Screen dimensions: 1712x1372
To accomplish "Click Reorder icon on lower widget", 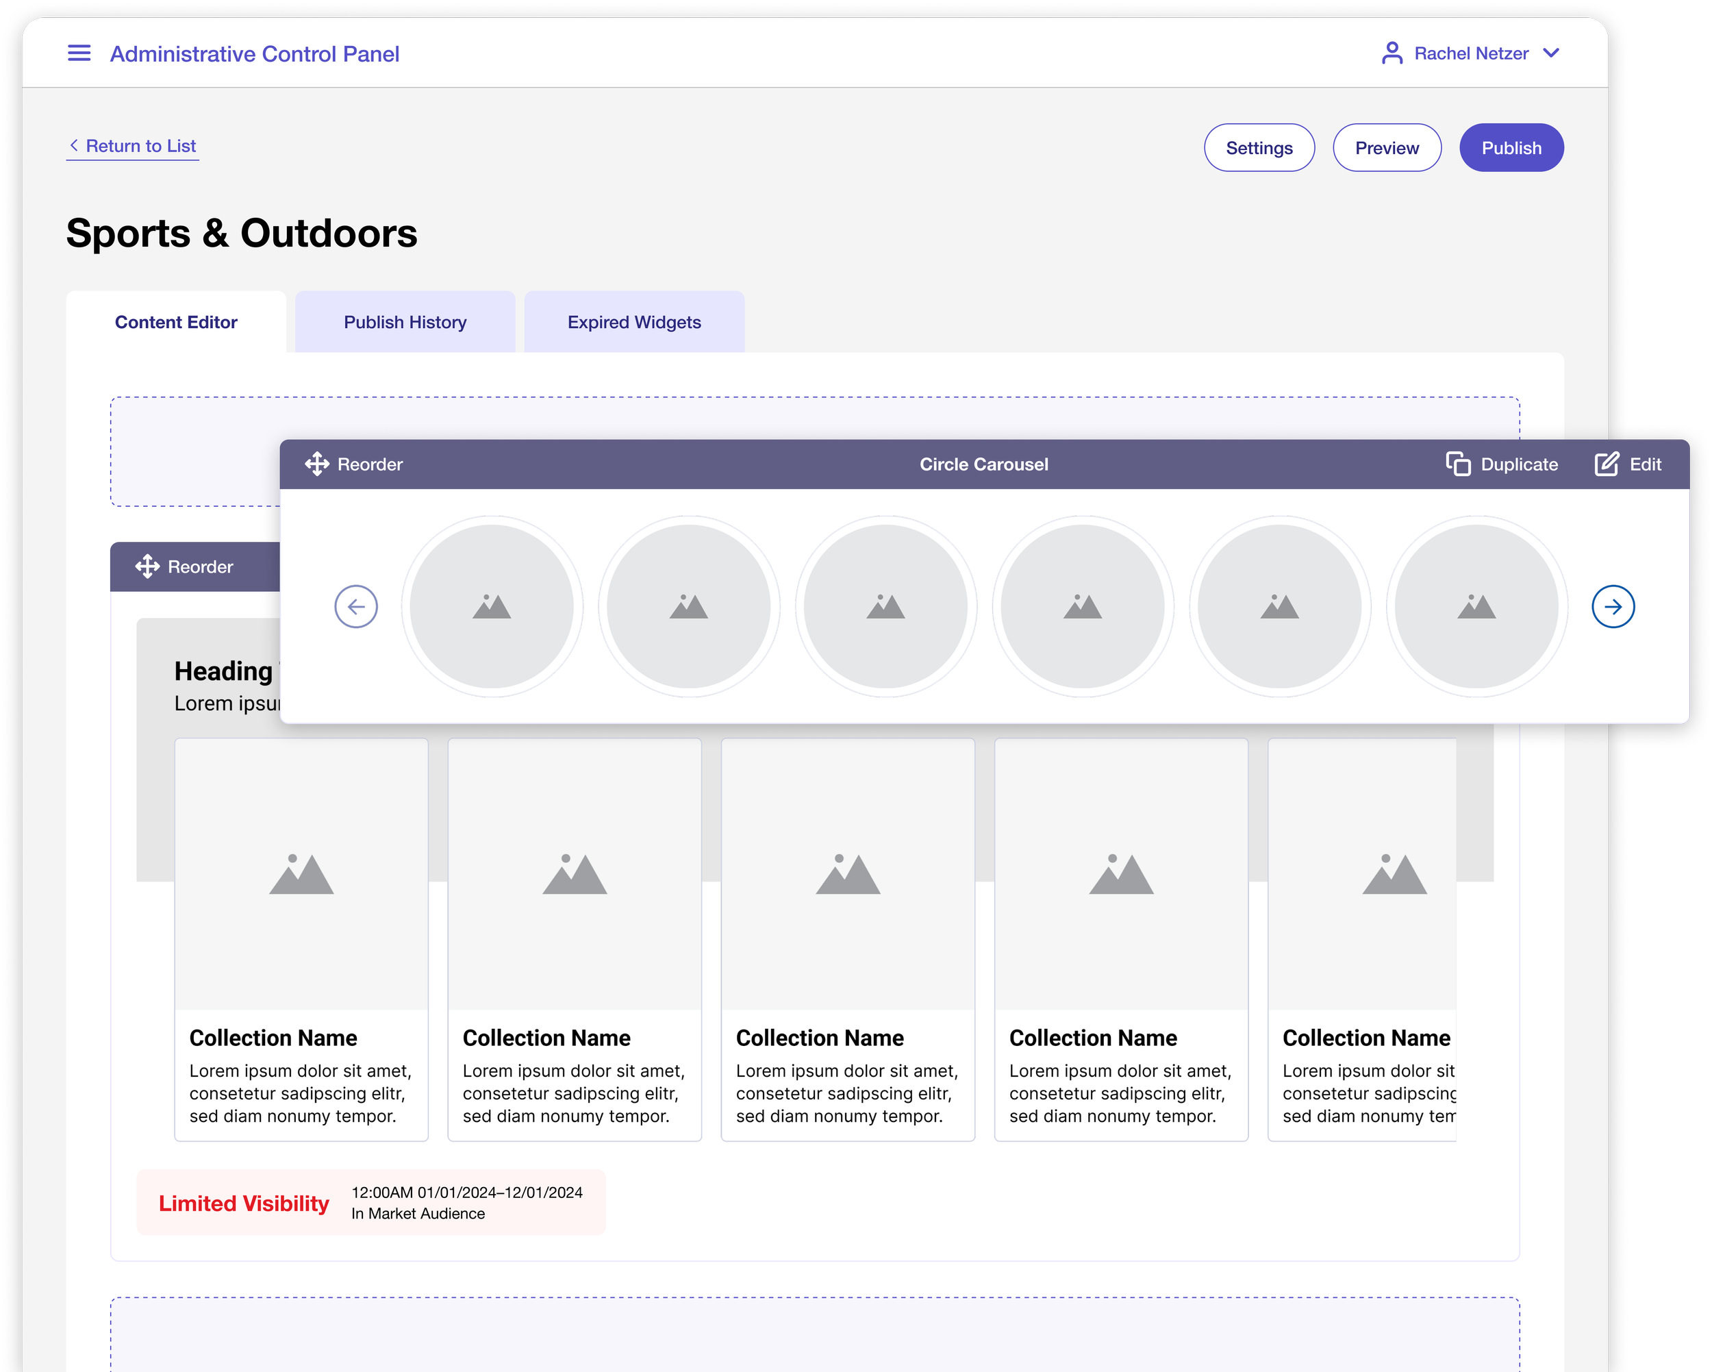I will [148, 566].
